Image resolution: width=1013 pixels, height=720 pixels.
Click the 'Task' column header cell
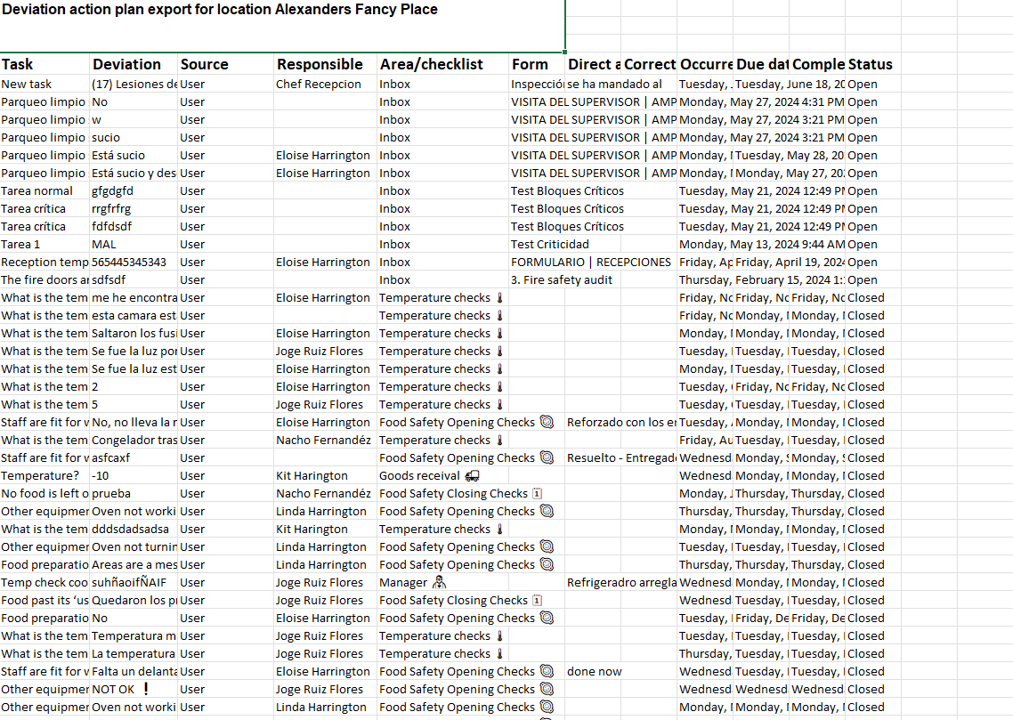click(x=45, y=64)
